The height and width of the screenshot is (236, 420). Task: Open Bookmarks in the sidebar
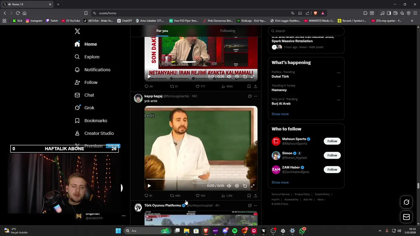pyautogui.click(x=91, y=121)
